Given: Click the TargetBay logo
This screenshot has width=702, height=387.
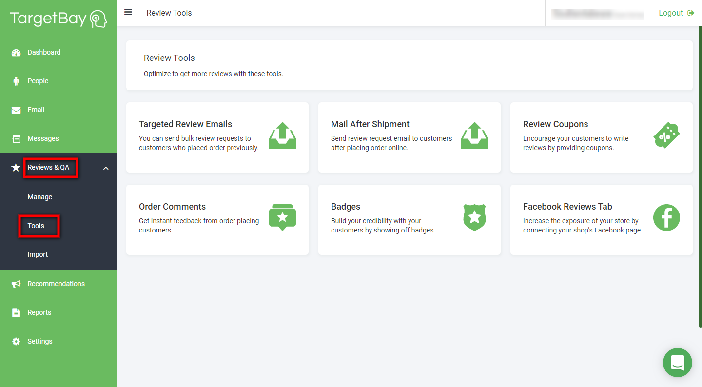Looking at the screenshot, I should tap(58, 19).
